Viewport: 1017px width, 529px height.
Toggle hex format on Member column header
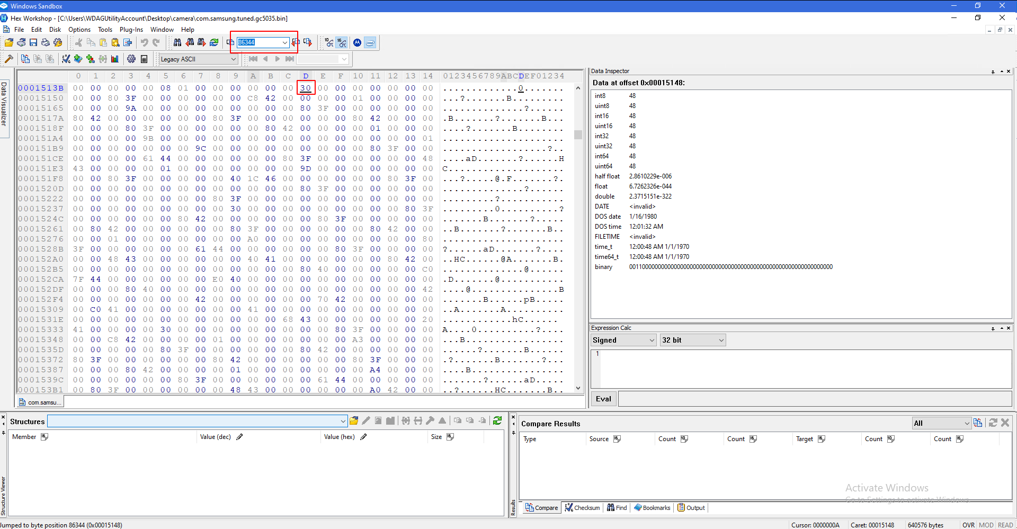[44, 437]
